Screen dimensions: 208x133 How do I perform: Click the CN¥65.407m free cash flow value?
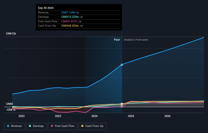69,21
